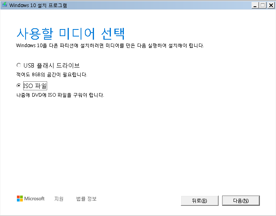This screenshot has width=276, height=216.
Task: Click the Windows 10 setup title bar icon
Action: tap(5, 5)
